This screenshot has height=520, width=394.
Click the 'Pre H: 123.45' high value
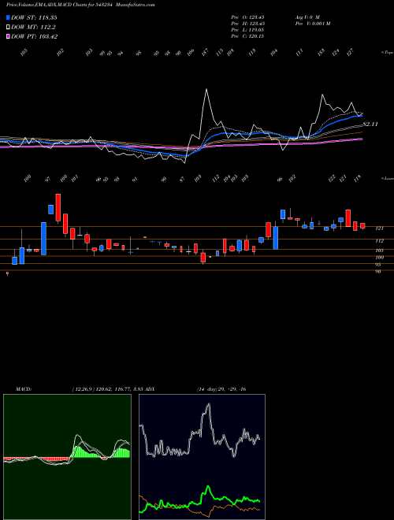[247, 24]
